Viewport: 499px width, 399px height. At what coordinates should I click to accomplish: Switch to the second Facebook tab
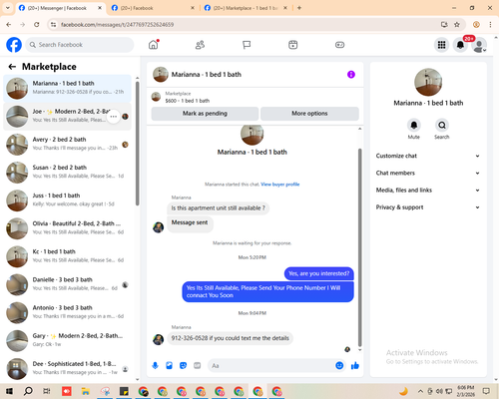153,8
